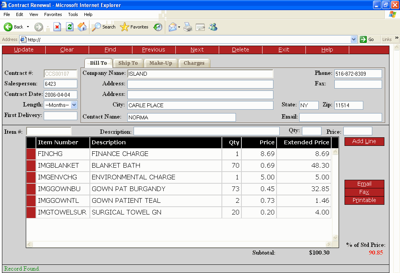Click the IE Back arrow icon
The width and height of the screenshot is (400, 273).
(x=8, y=27)
